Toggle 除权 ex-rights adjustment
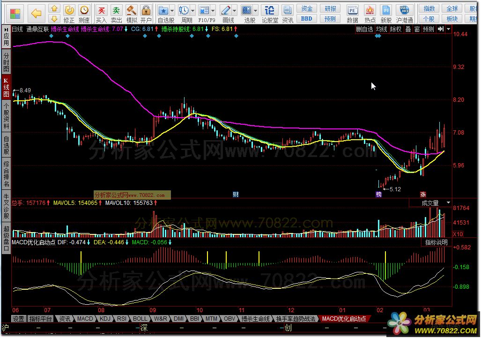 point(396,29)
